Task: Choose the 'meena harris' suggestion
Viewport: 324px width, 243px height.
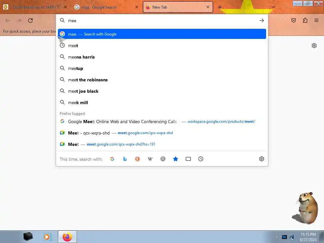Action: click(x=162, y=57)
